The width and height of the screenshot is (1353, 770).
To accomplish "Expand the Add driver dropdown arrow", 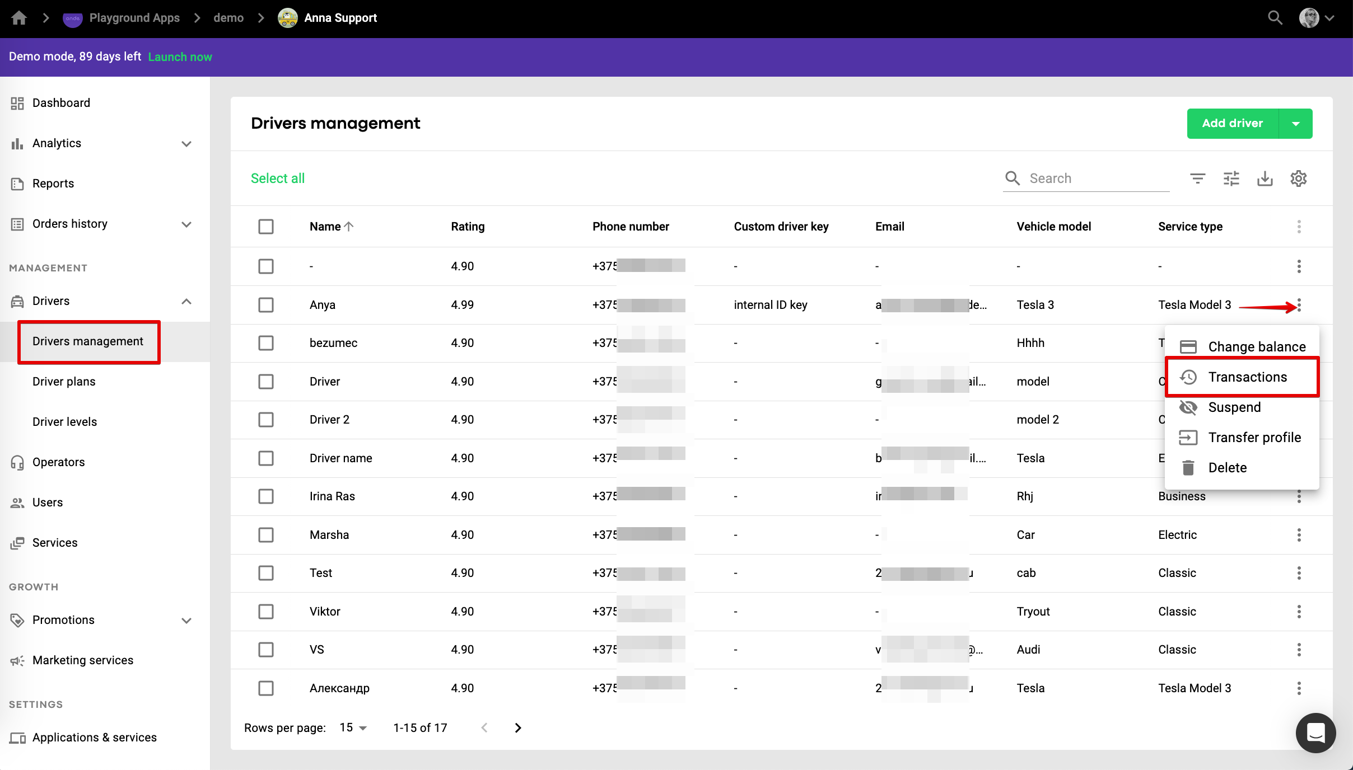I will (x=1295, y=124).
